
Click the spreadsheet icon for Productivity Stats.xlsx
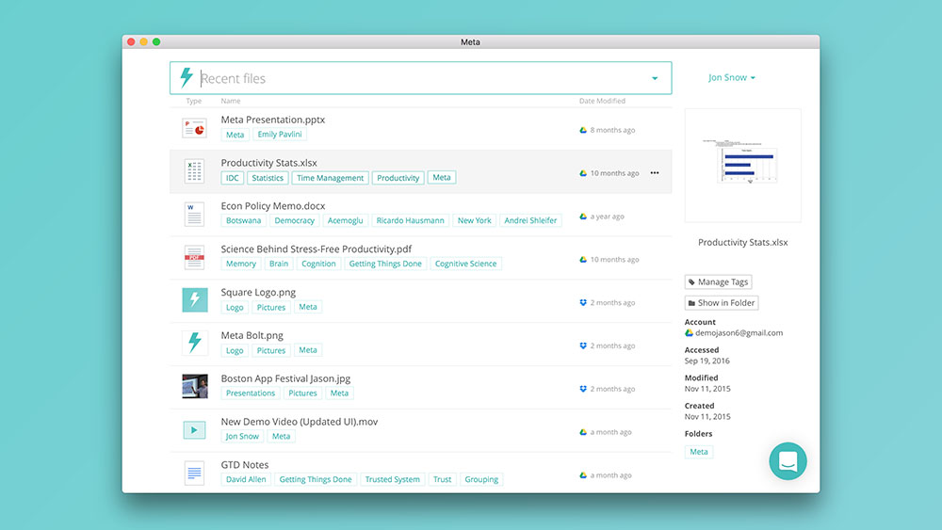tap(194, 171)
